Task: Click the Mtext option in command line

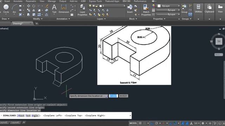Action: tap(21, 115)
